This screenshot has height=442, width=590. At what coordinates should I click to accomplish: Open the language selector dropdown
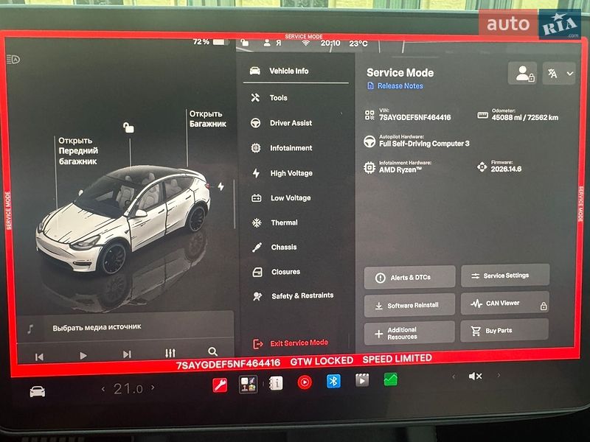559,73
